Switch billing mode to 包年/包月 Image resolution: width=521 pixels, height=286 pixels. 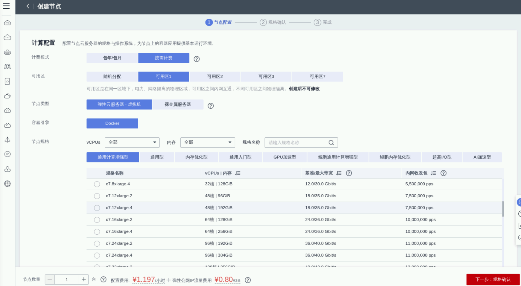[112, 58]
